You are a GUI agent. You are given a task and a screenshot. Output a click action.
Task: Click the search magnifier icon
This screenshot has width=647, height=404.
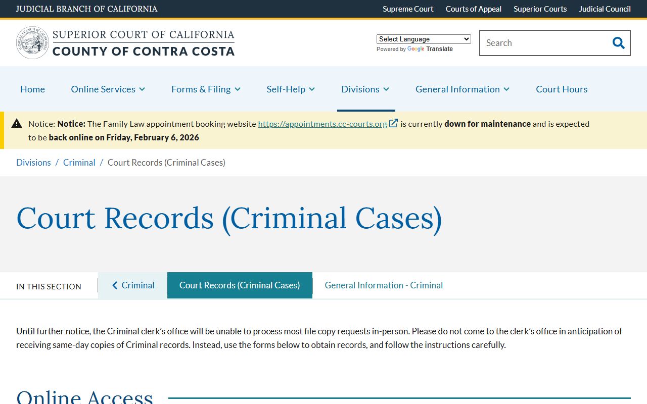coord(618,43)
